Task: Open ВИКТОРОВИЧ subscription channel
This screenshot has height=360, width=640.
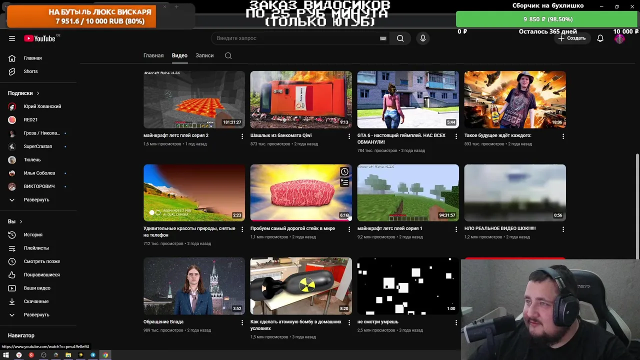Action: coord(40,186)
